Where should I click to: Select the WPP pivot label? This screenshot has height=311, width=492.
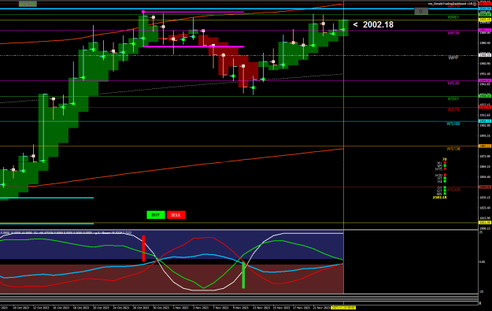pos(453,57)
